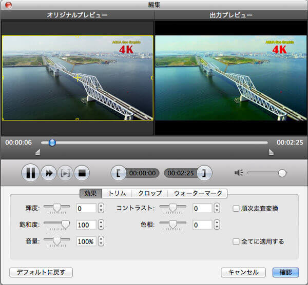Screen dimensions: 308x285
Task: Open the クロップ tab
Action: click(x=150, y=193)
